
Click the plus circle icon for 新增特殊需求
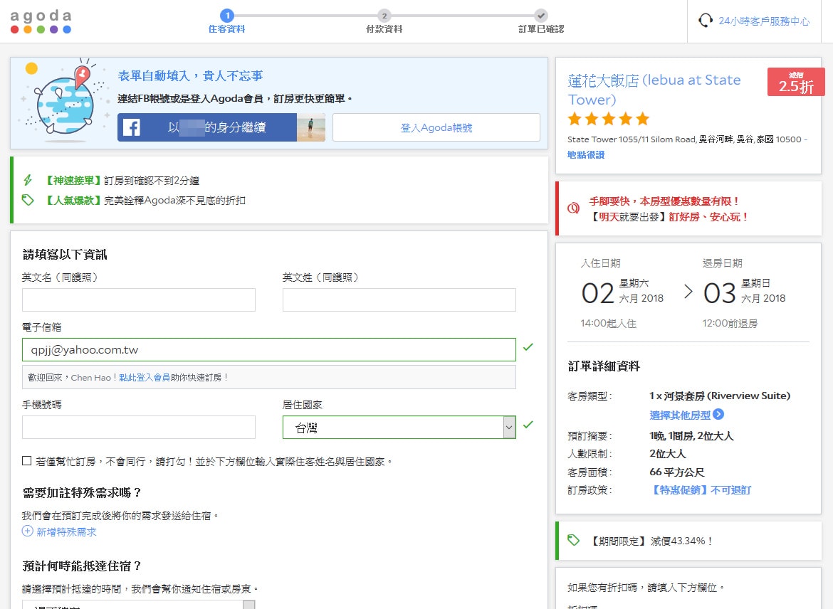[28, 531]
